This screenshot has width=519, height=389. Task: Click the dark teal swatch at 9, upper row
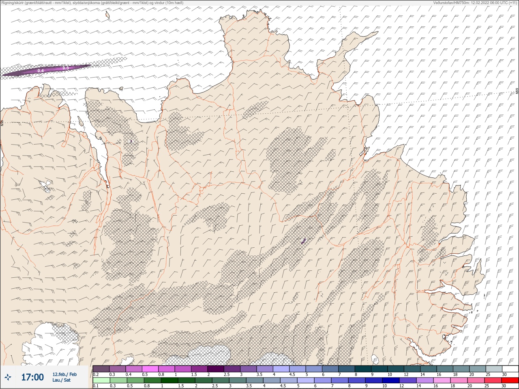pyautogui.click(x=380, y=369)
